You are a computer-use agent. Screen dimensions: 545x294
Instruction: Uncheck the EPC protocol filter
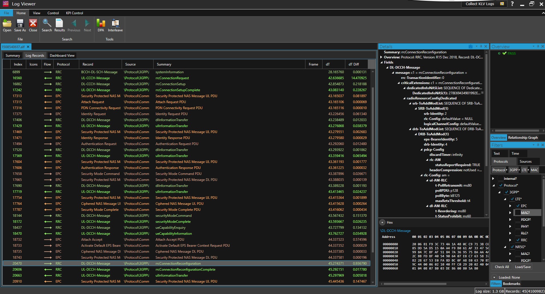click(x=518, y=206)
